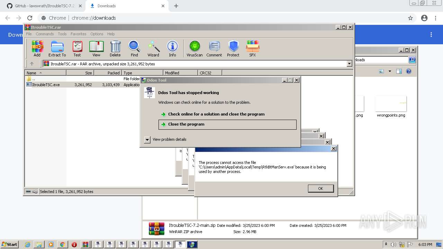Viewport: 443px width, 249px height.
Task: Open a new Chrome tab
Action: (176, 6)
